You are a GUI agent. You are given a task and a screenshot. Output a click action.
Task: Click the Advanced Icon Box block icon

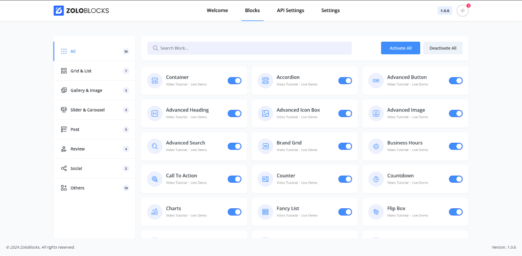click(x=265, y=114)
